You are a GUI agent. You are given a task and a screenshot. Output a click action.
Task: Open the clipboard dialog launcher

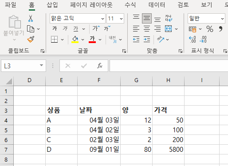(x=43, y=51)
